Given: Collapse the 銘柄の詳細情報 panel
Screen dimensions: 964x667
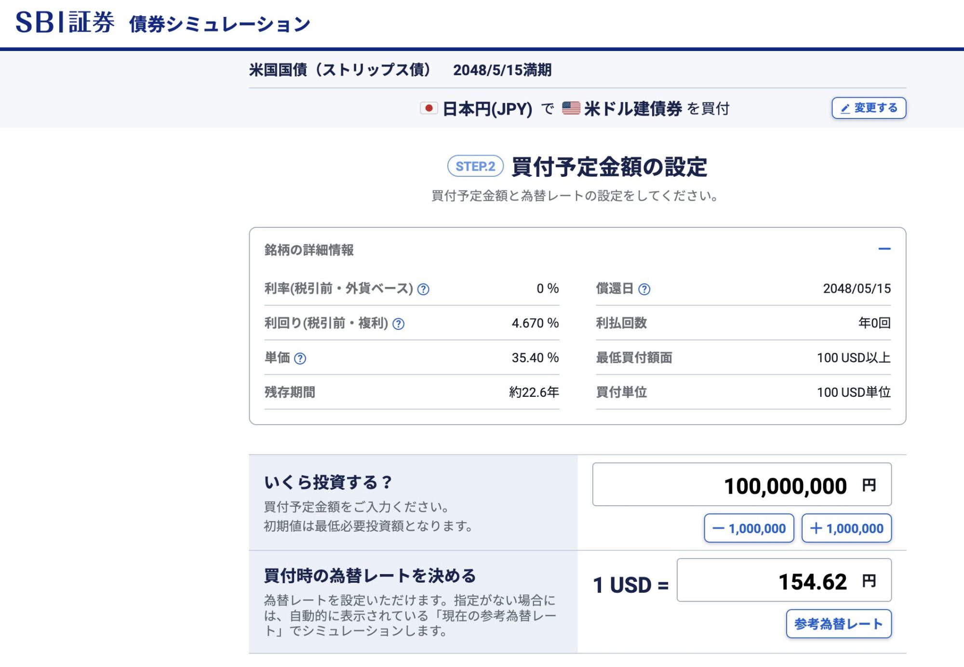Looking at the screenshot, I should click(x=884, y=249).
